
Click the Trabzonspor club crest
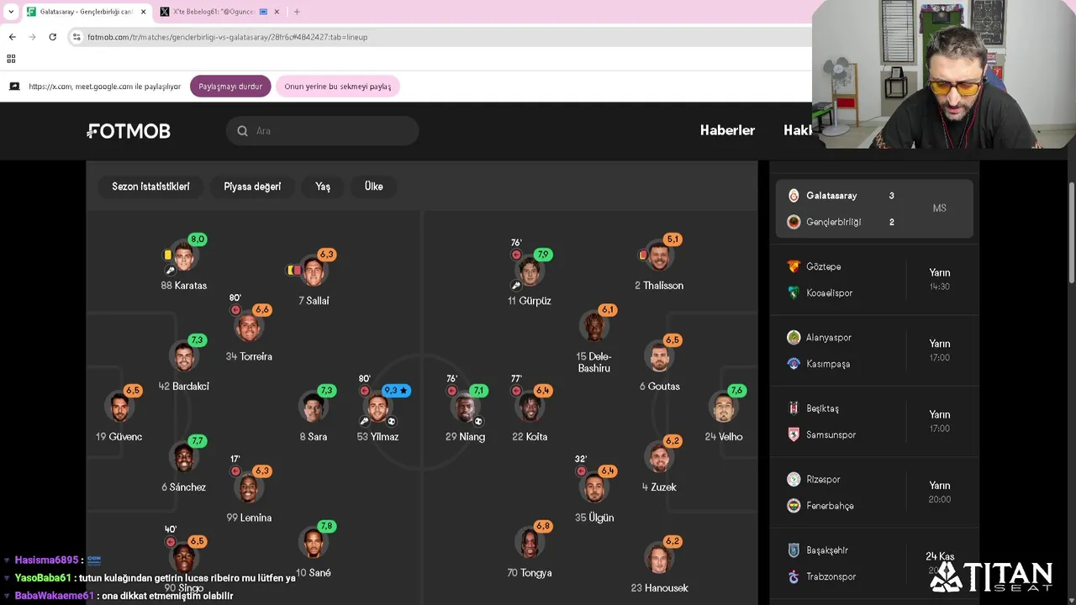pyautogui.click(x=794, y=576)
